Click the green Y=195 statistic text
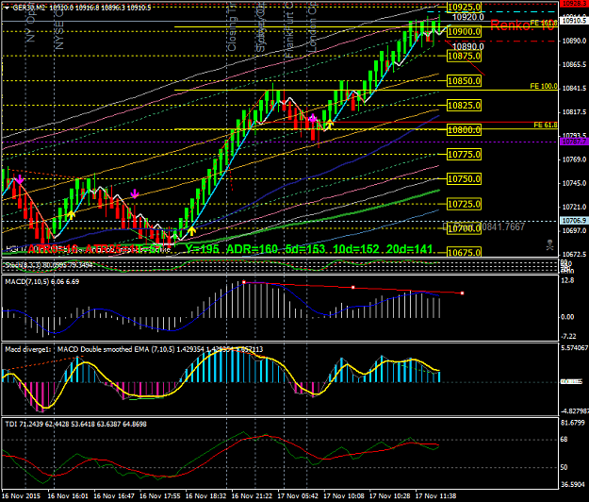 (x=202, y=249)
